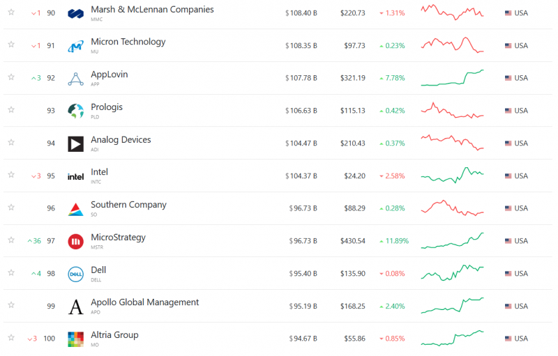
Task: Click the $210.43 share price
Action: coord(353,144)
